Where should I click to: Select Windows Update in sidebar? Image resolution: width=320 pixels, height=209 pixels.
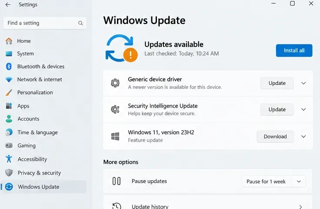pyautogui.click(x=43, y=187)
